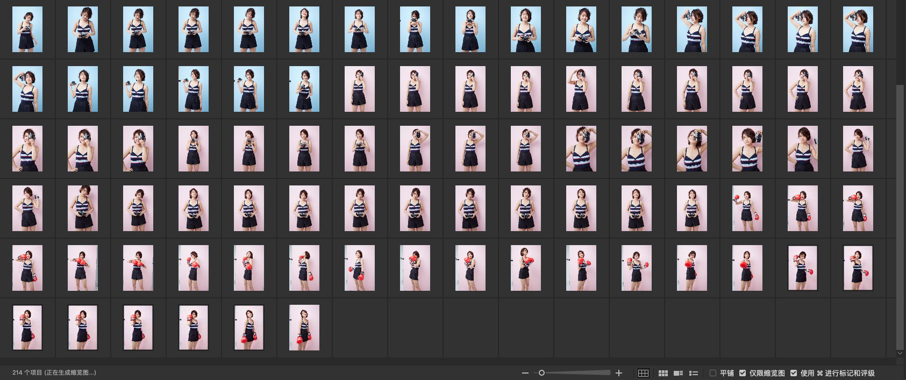
Task: Click the scroll-down arrow of content scrollbar
Action: 900,353
